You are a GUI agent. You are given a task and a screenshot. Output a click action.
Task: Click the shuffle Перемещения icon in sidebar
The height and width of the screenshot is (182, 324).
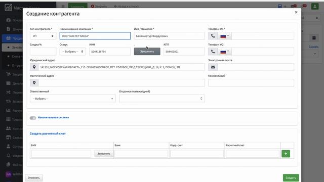[8, 92]
